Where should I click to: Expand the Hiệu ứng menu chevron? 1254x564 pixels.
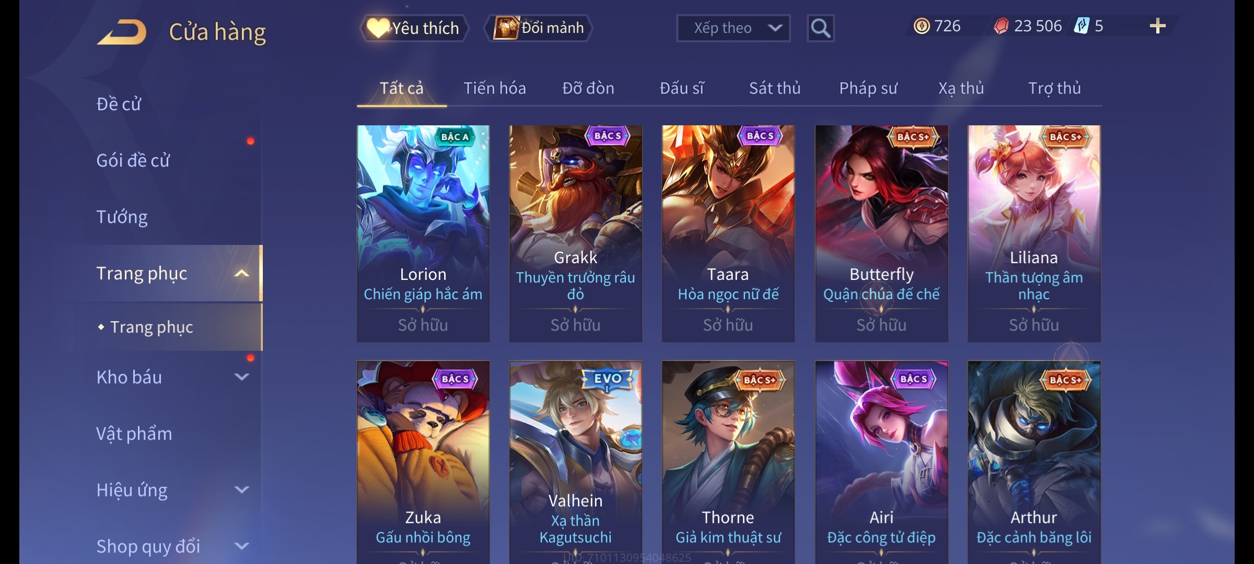(241, 489)
